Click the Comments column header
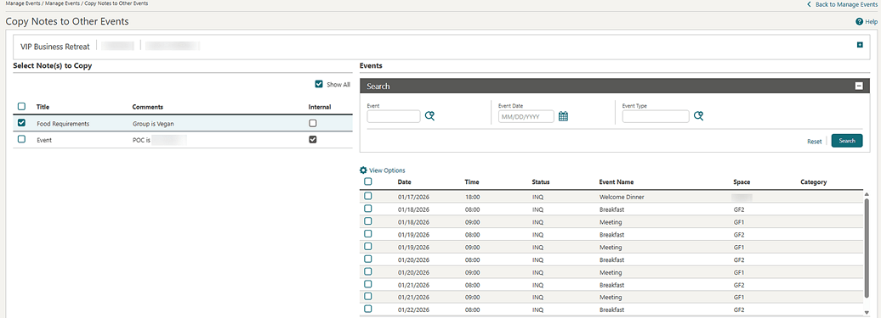Viewport: 881px width, 318px height. [x=148, y=107]
